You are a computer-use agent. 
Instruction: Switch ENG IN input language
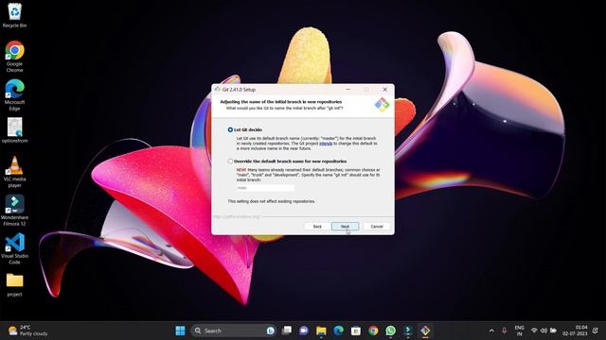520,331
